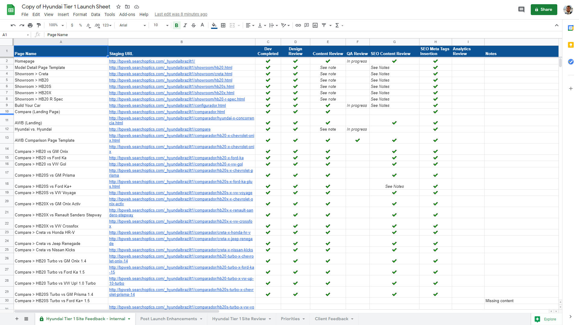Open the Insert menu
579x325 pixels.
63,14
